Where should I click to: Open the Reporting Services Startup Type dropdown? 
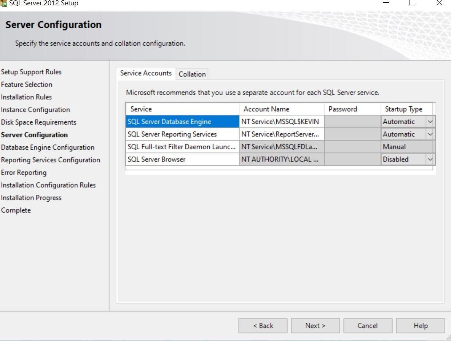(x=430, y=134)
